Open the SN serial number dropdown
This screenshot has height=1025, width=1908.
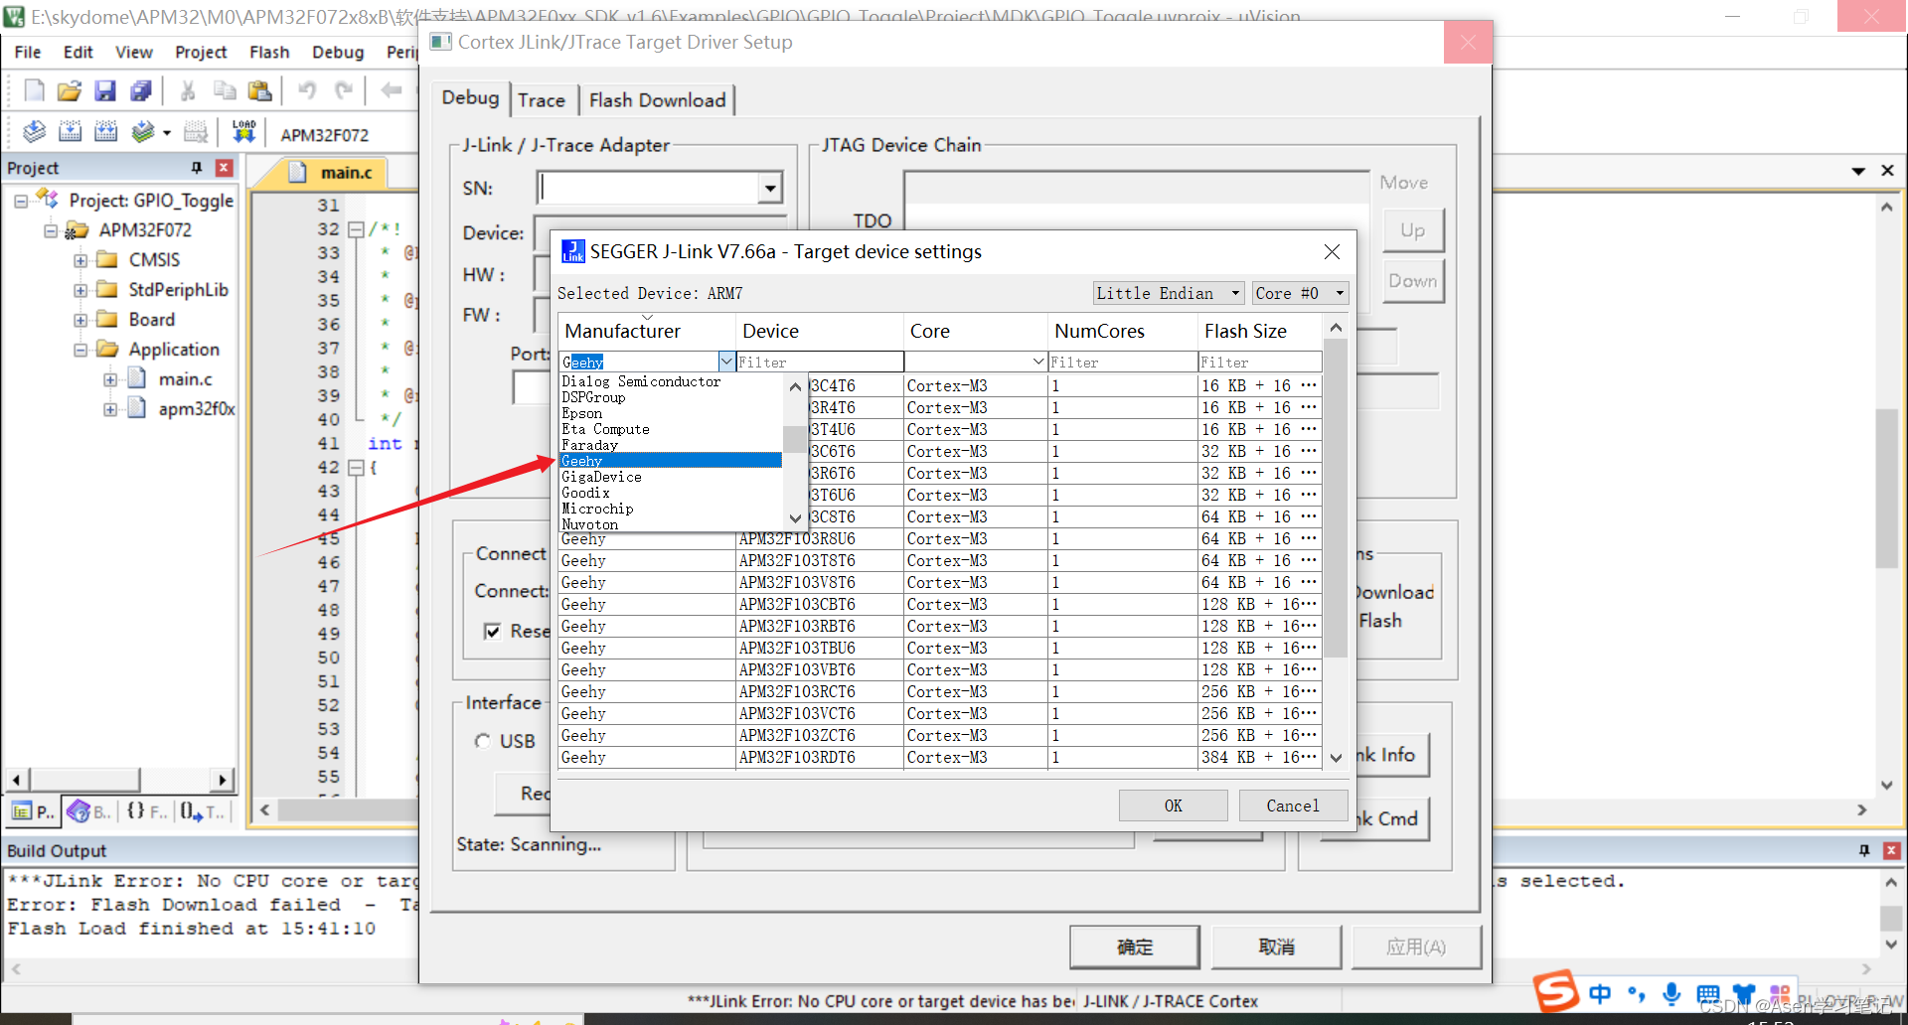(770, 188)
